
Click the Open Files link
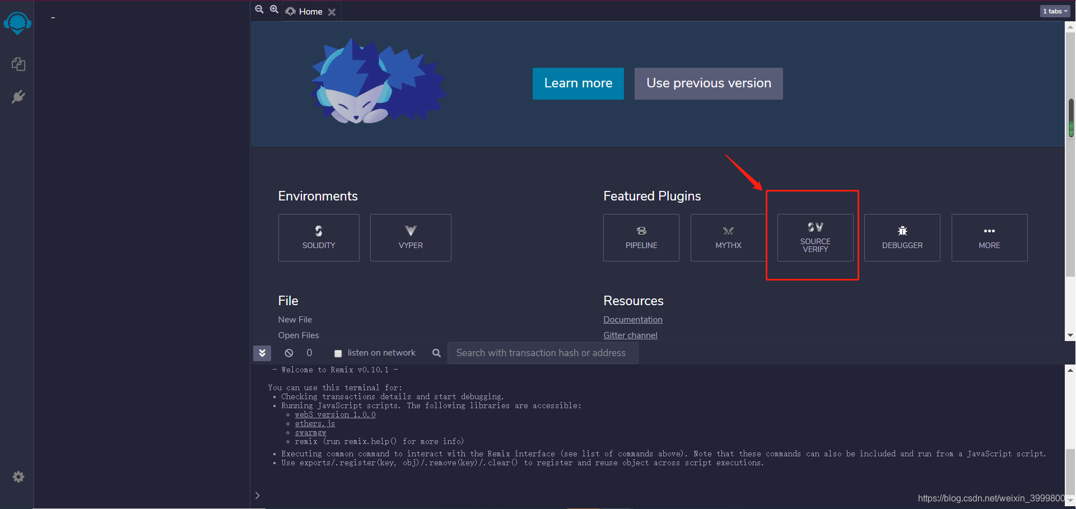click(x=299, y=335)
